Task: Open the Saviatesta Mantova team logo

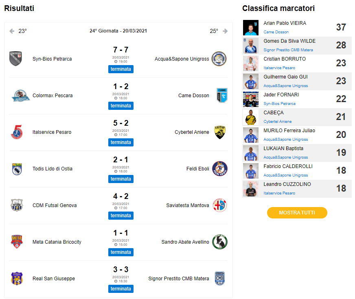Action: tap(220, 205)
